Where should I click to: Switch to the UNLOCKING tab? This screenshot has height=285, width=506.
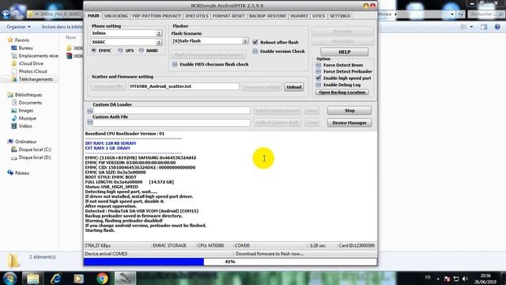(x=116, y=16)
